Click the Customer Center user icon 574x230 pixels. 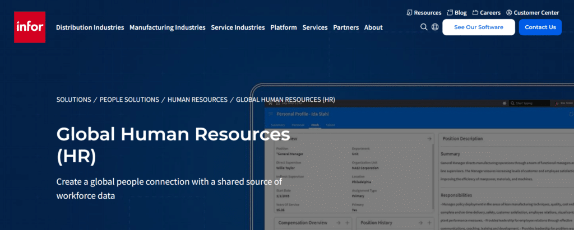coord(509,12)
